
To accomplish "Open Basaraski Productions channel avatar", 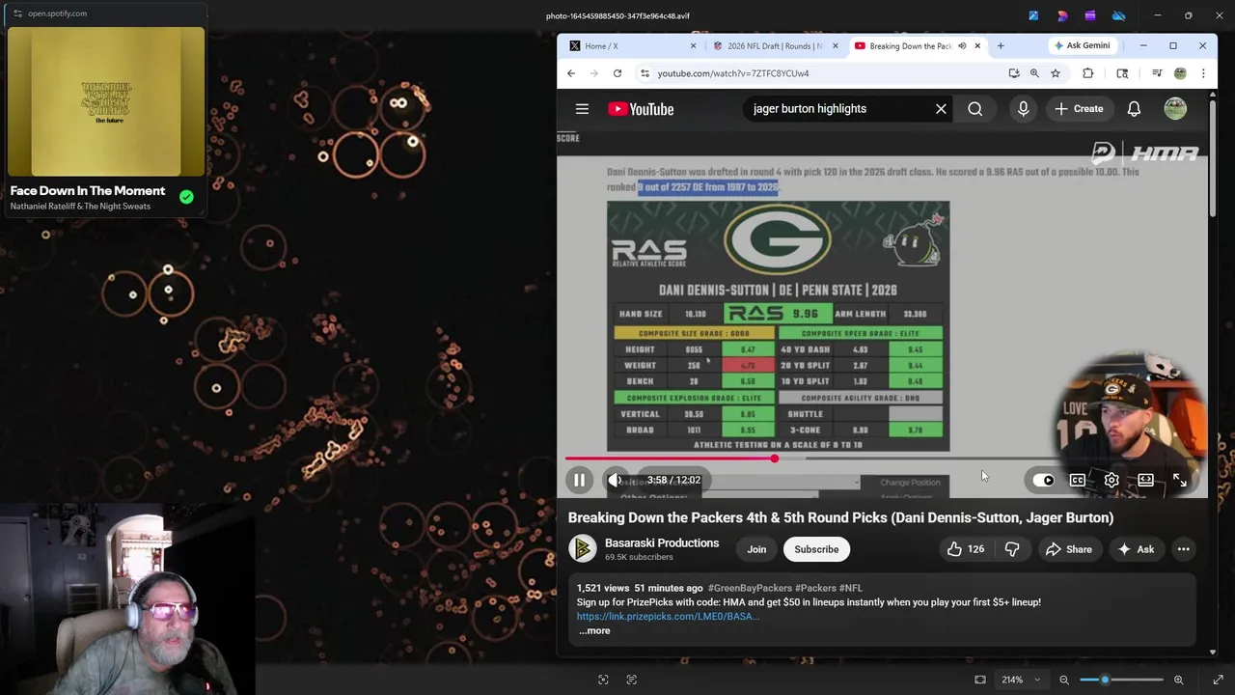I will (582, 548).
